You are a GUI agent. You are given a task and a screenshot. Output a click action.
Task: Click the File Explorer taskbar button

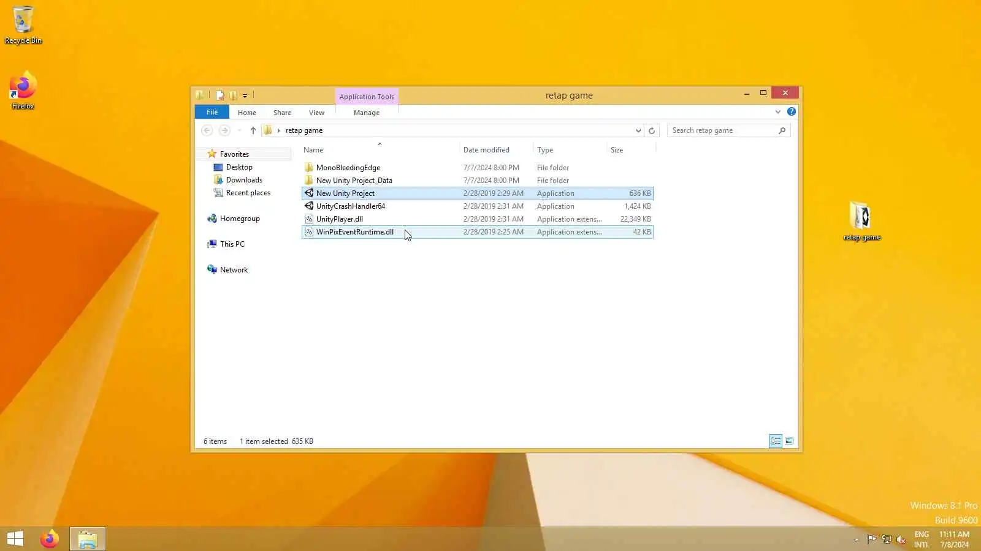[88, 539]
